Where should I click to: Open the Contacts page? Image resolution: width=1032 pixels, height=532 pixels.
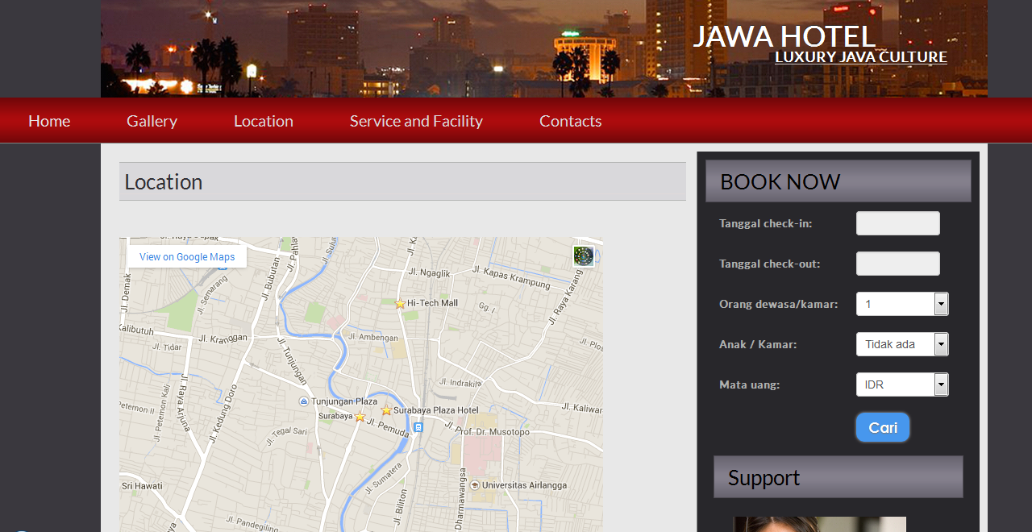pos(570,120)
